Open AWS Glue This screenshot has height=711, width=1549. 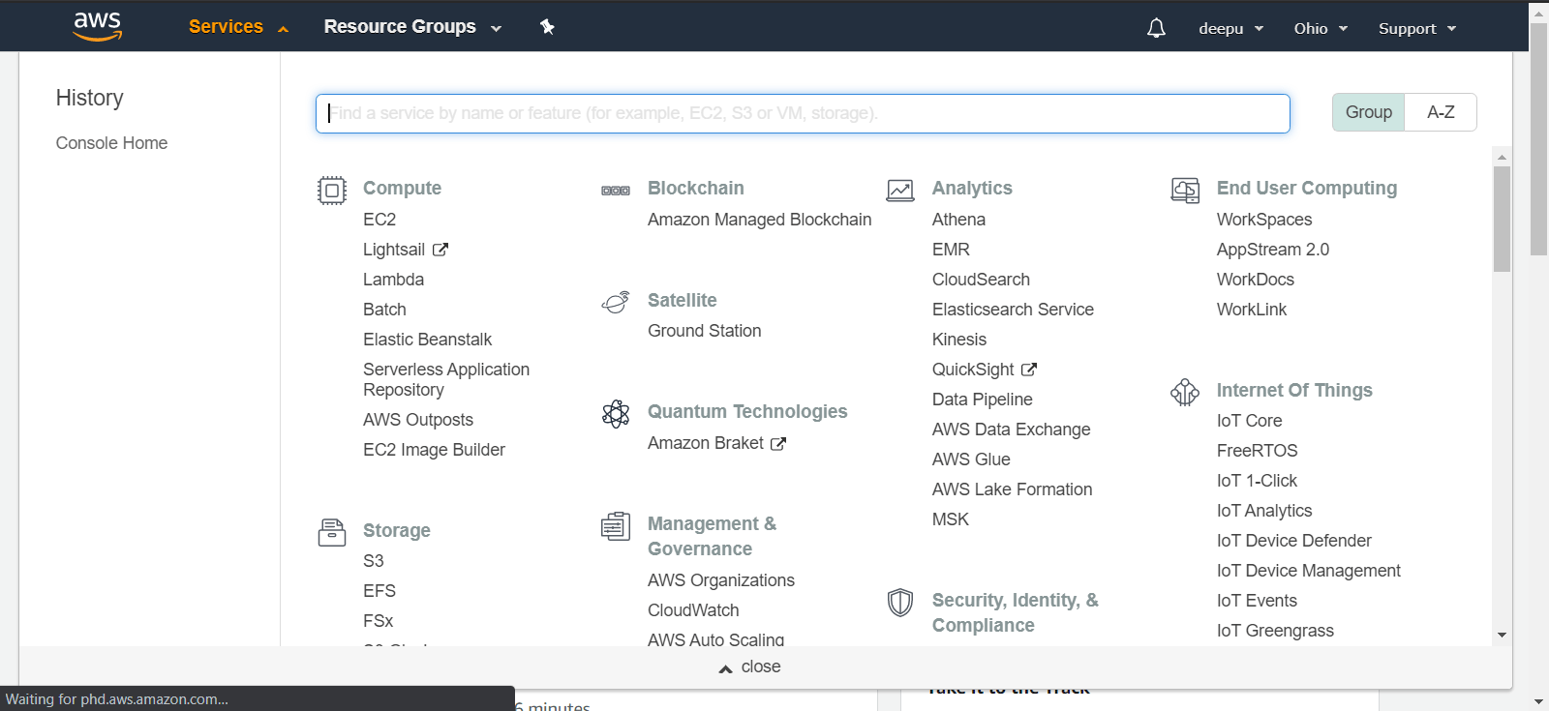coord(971,459)
